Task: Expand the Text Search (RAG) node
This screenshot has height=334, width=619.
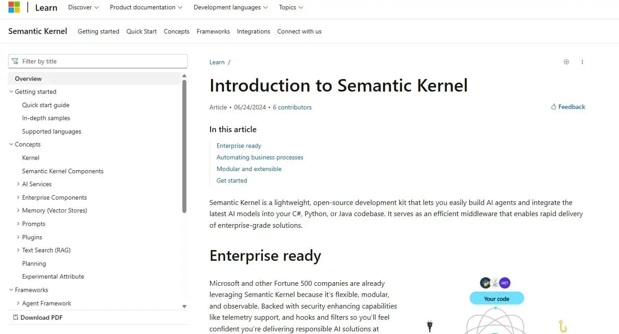Action: coord(18,250)
